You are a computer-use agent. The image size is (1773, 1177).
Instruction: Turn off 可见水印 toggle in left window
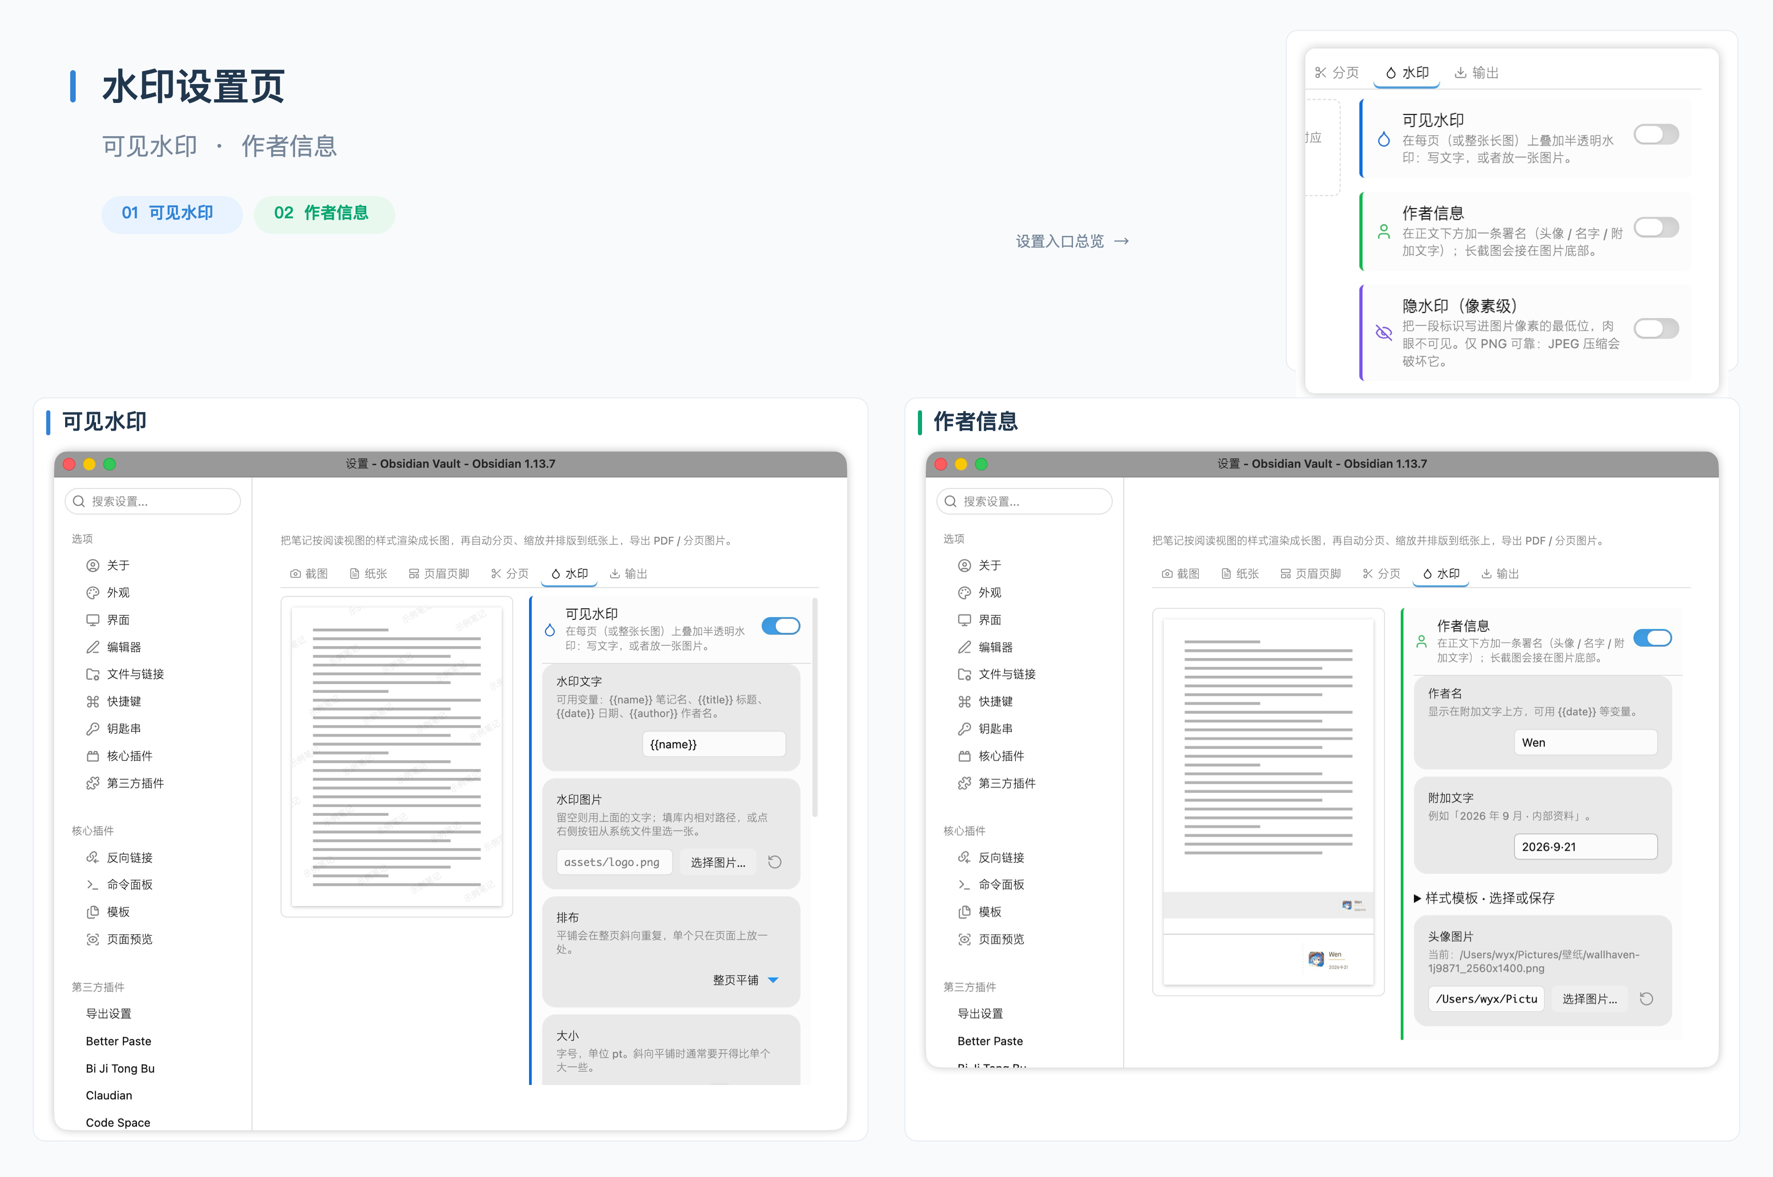coord(780,626)
